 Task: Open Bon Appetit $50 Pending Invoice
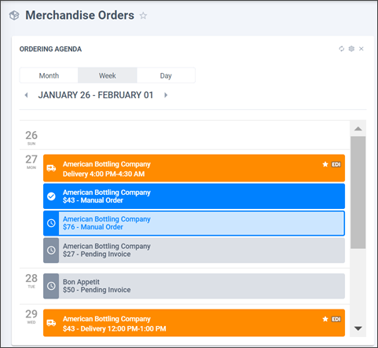coord(194,286)
